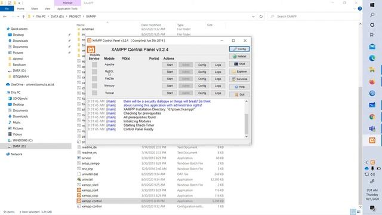Open Google Chrome from taskbar
The height and width of the screenshot is (215, 382).
pyautogui.click(x=372, y=117)
